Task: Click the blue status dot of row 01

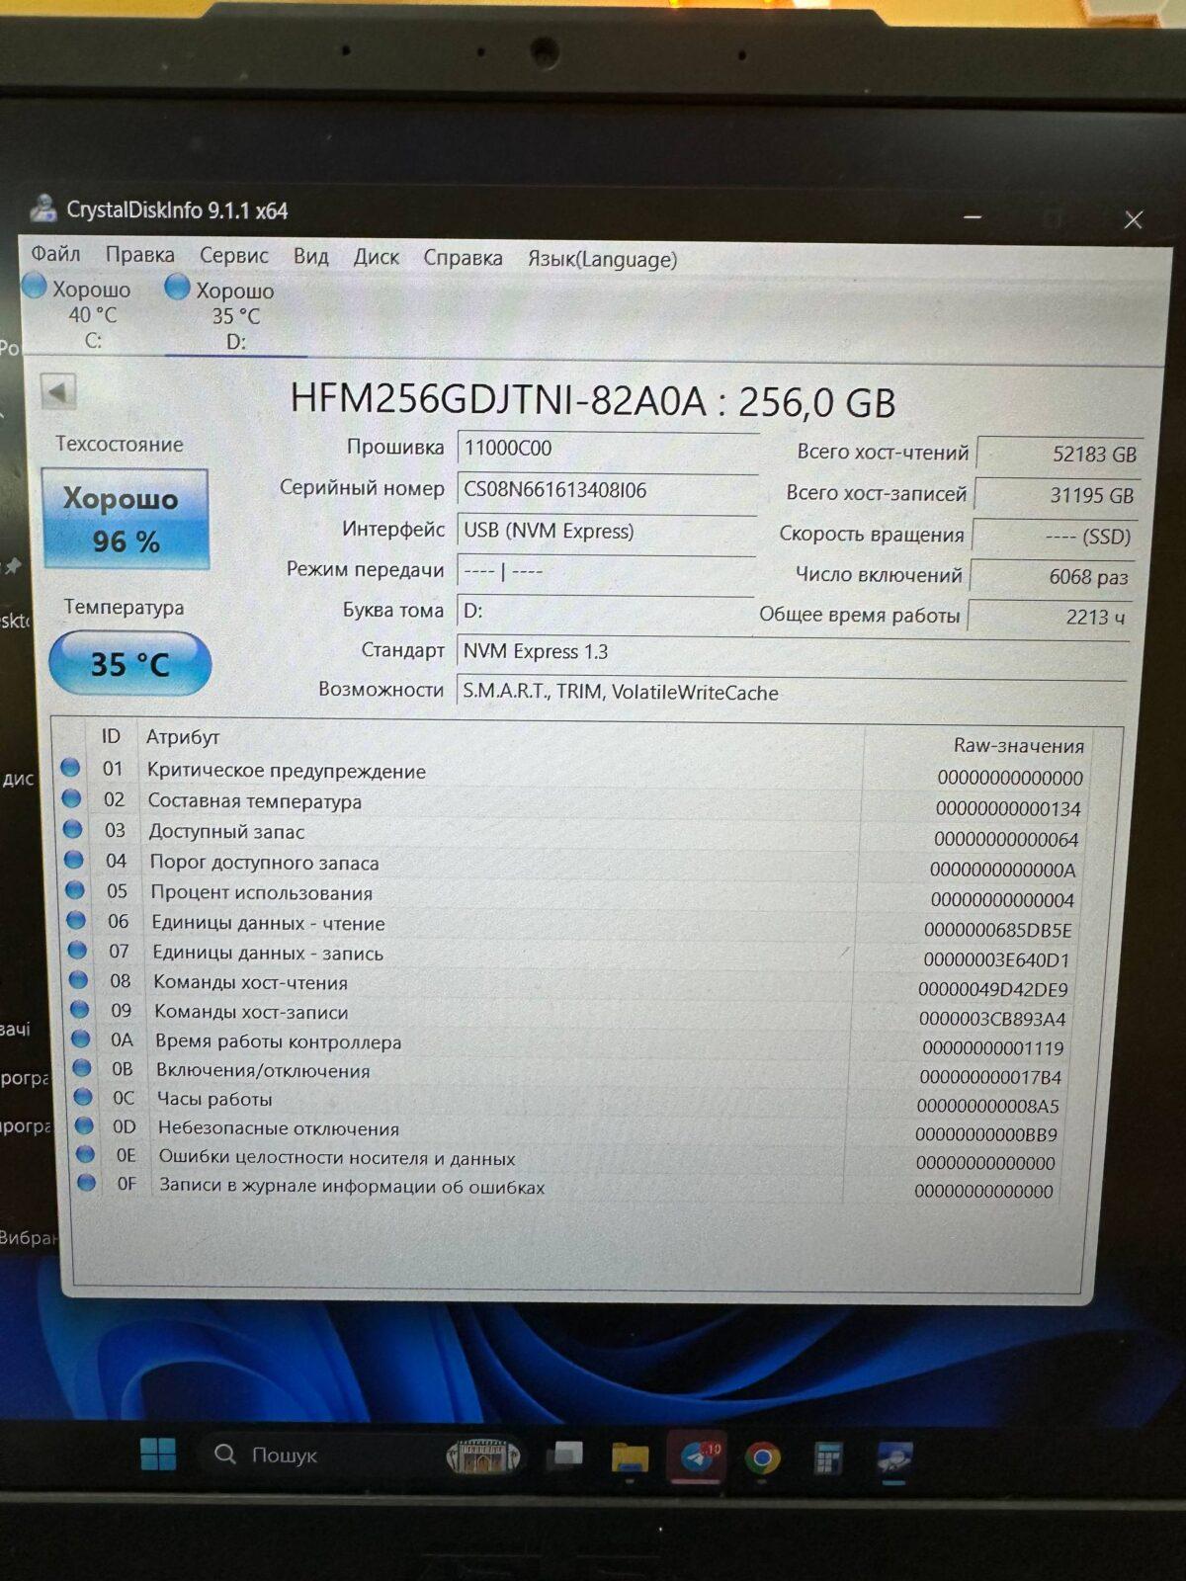Action: (70, 768)
